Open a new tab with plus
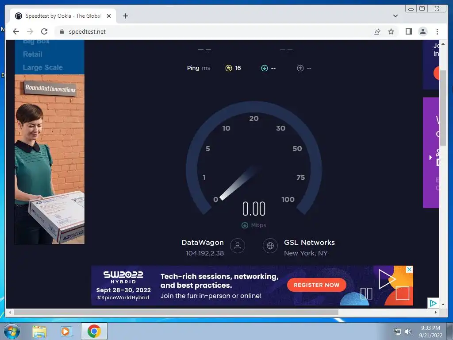The height and width of the screenshot is (340, 453). (x=125, y=16)
